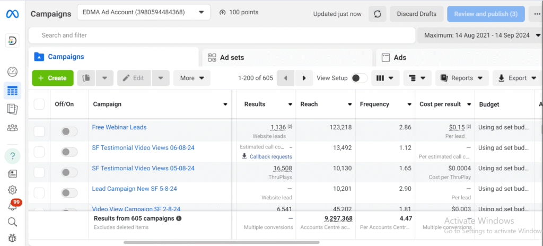
Task: Switch to the Ads tab
Action: (456, 57)
